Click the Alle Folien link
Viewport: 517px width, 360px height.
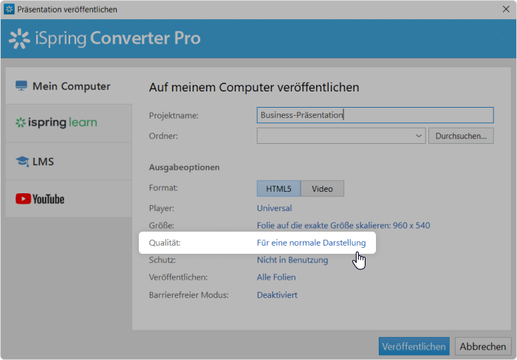pos(276,277)
